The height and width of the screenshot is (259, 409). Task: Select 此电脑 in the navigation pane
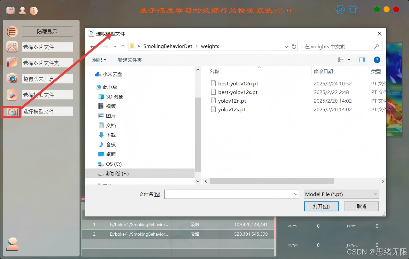coord(107,87)
